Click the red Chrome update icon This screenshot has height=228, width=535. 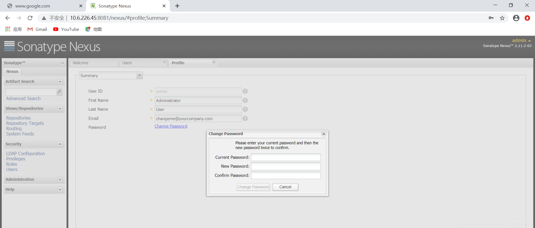(x=527, y=18)
